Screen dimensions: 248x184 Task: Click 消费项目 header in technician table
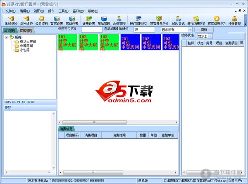(231, 43)
